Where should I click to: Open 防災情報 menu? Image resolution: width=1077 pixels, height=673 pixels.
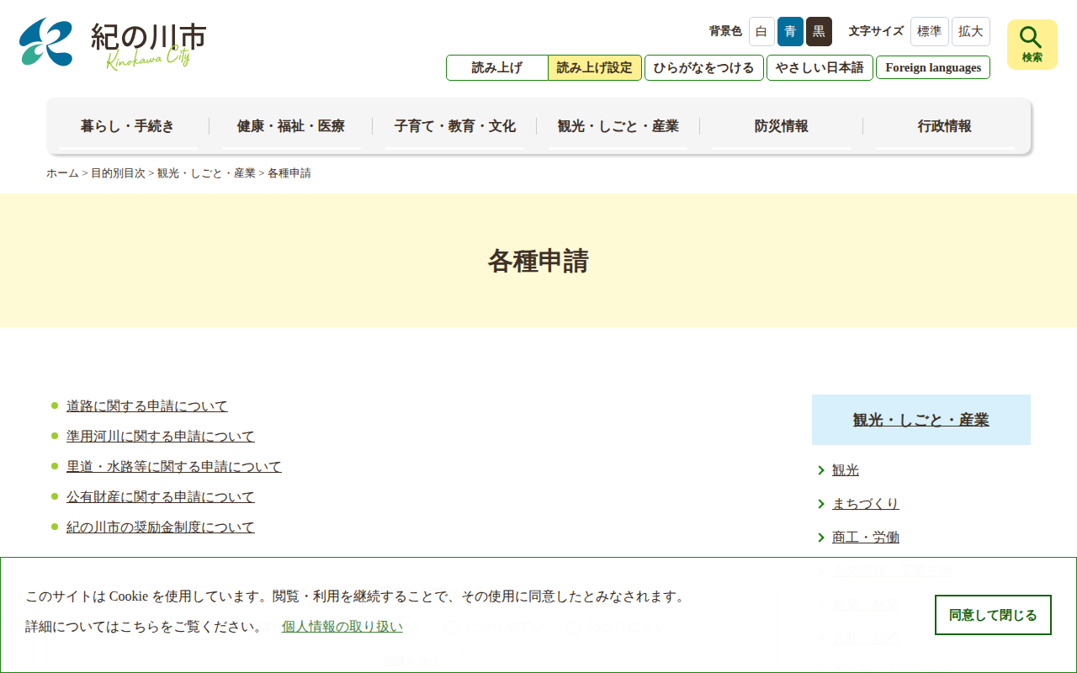coord(782,126)
